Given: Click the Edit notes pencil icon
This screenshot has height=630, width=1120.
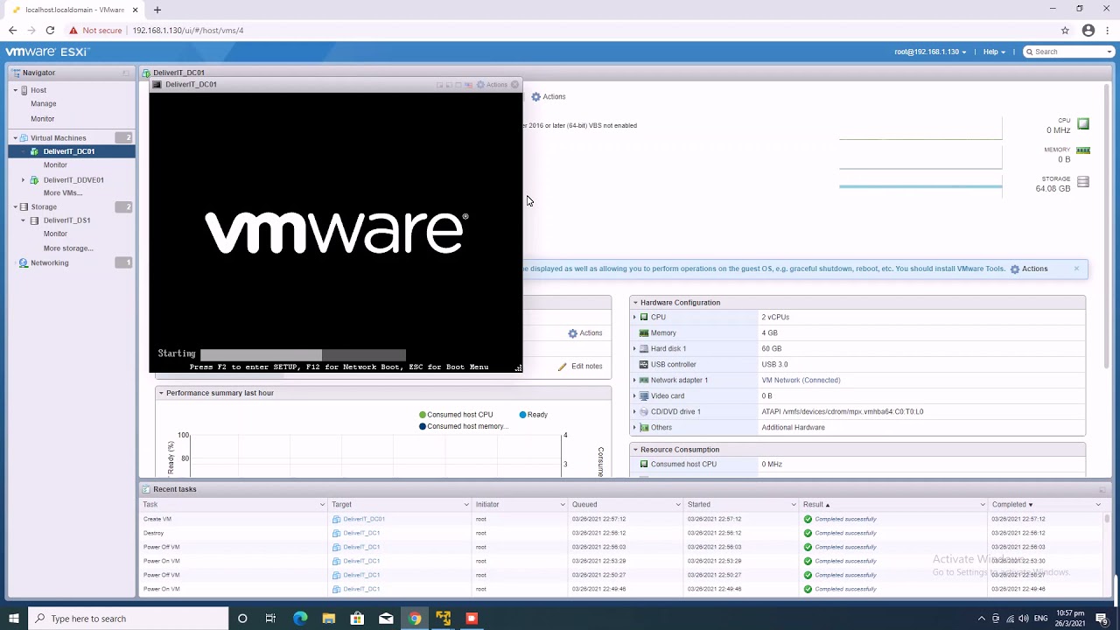Looking at the screenshot, I should (x=563, y=367).
